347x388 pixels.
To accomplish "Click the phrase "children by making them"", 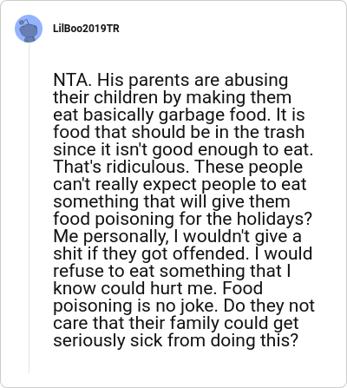I will 193,98.
